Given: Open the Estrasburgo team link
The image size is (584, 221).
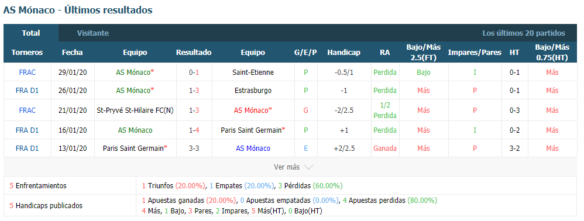Looking at the screenshot, I should (x=253, y=91).
